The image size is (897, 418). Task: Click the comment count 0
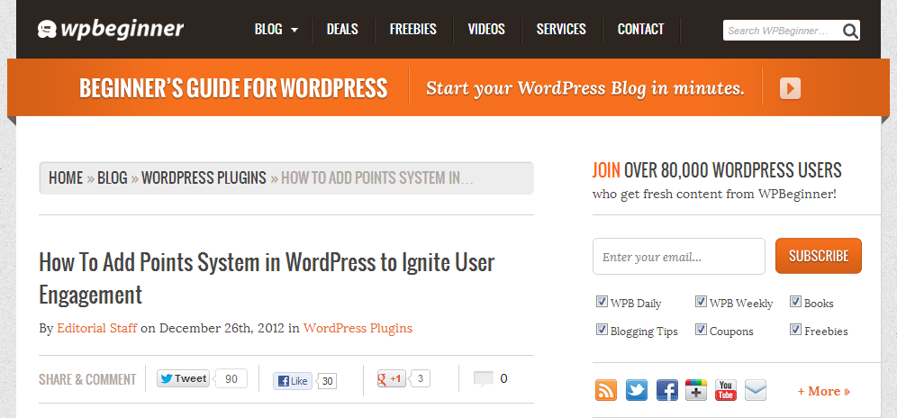(503, 378)
